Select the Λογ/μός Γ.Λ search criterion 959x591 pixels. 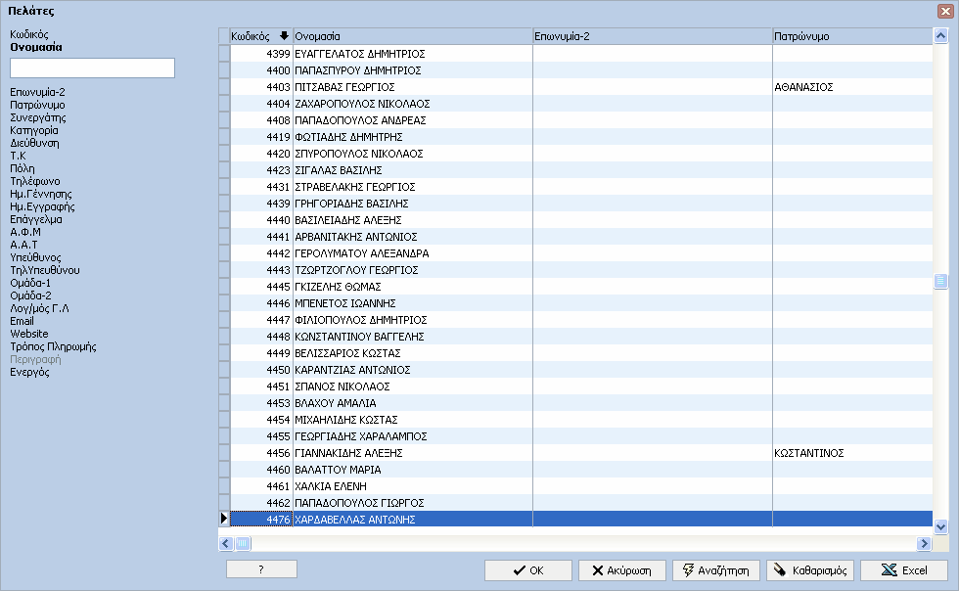[x=39, y=308]
